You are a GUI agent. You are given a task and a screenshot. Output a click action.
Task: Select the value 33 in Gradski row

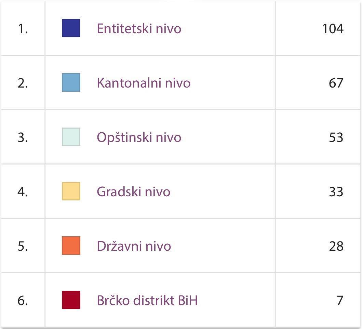(336, 192)
